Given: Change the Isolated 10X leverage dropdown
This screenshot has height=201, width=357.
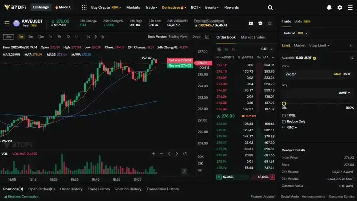Looking at the screenshot, I should 296,33.
